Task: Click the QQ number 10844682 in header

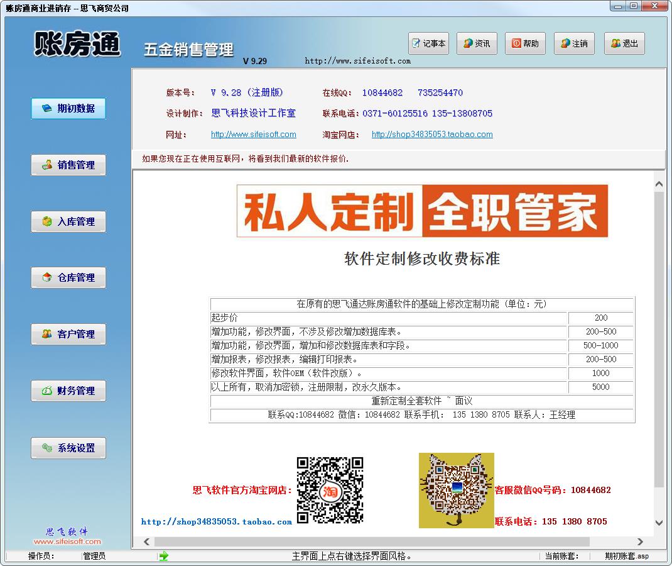Action: 382,92
